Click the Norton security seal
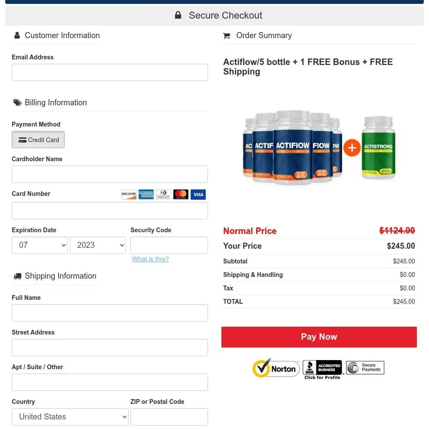Image resolution: width=429 pixels, height=429 pixels. point(276,368)
